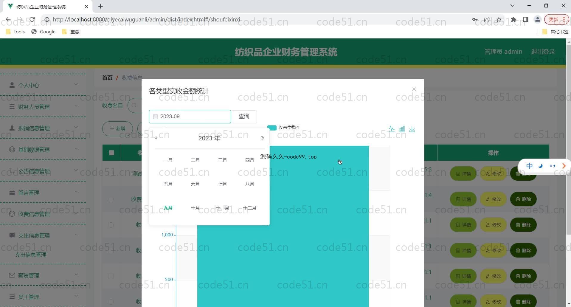This screenshot has width=571, height=307.
Task: Open saved passwords key icon
Action: 475,20
